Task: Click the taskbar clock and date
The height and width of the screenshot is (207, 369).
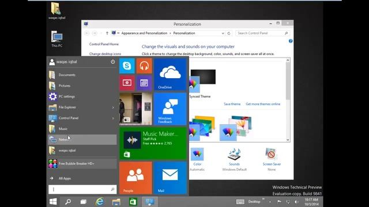Action: [x=311, y=202]
